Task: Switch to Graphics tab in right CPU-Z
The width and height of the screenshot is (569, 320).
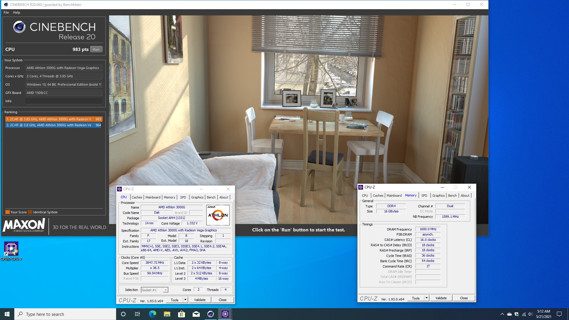Action: pos(438,196)
